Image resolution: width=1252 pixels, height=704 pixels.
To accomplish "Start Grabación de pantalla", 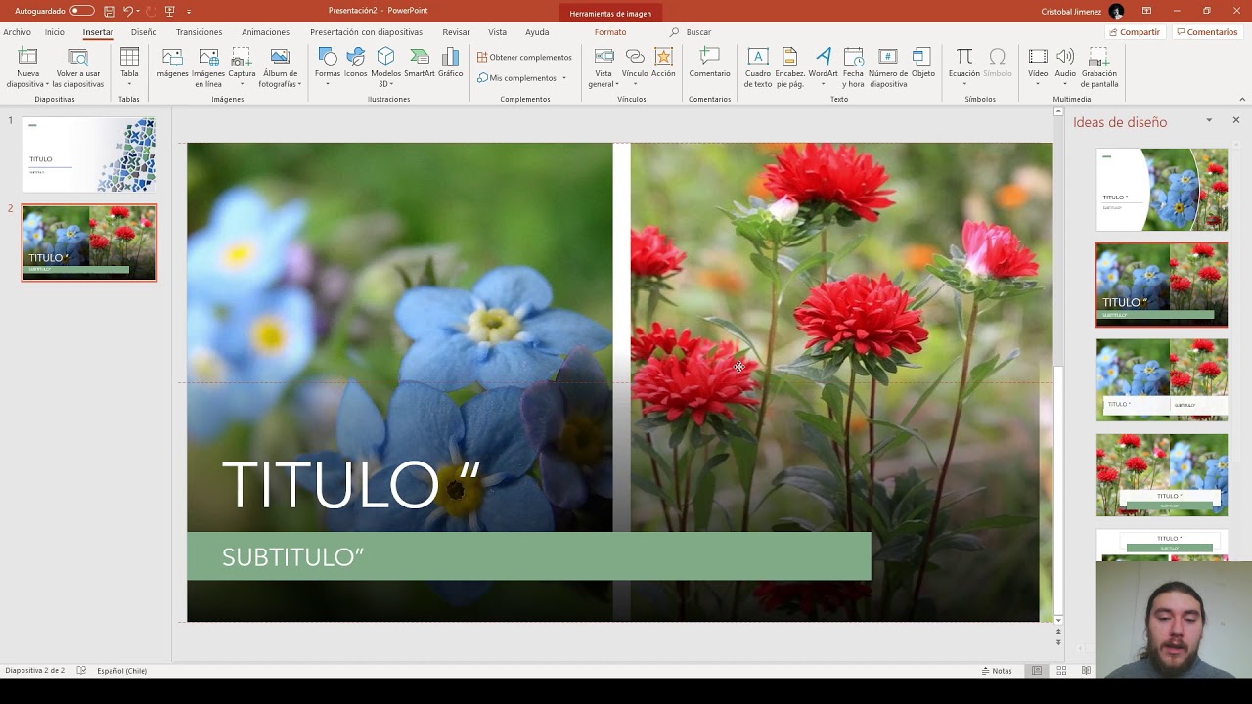I will coord(1099,67).
